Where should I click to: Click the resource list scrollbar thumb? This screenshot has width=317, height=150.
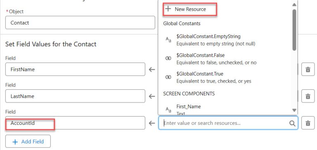coord(294,30)
